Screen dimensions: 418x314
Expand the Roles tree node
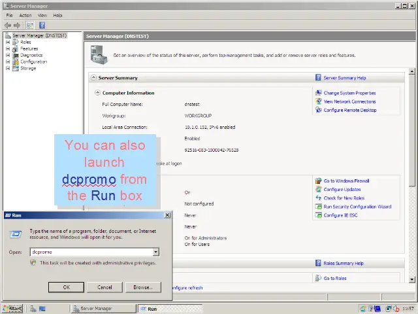[8, 42]
